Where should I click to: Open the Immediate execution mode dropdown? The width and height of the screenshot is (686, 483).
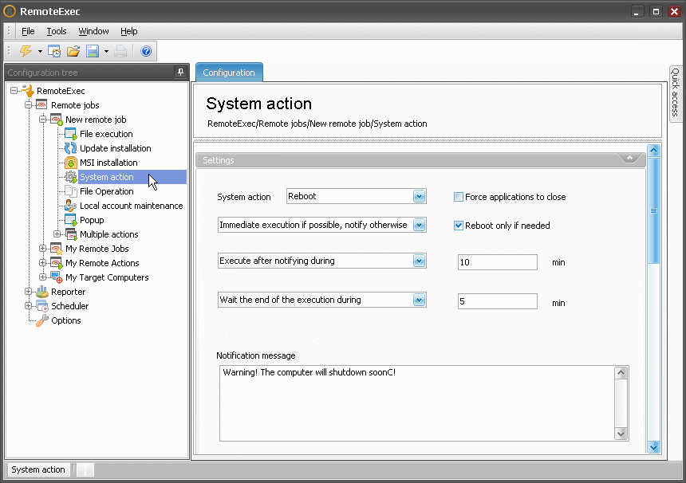tap(419, 225)
